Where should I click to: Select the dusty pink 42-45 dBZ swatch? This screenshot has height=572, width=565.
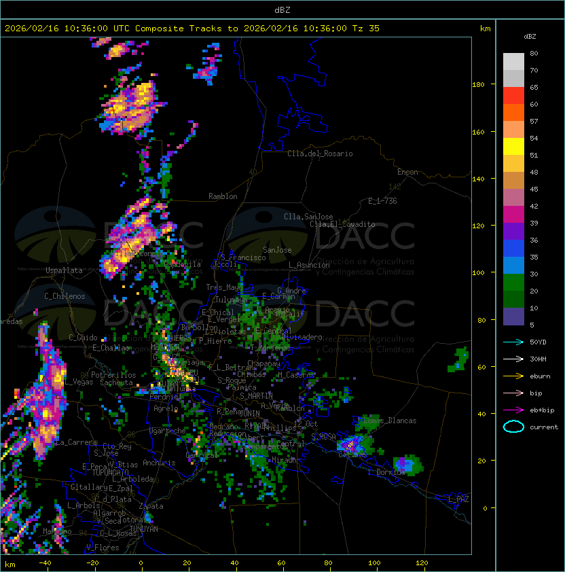tap(513, 198)
